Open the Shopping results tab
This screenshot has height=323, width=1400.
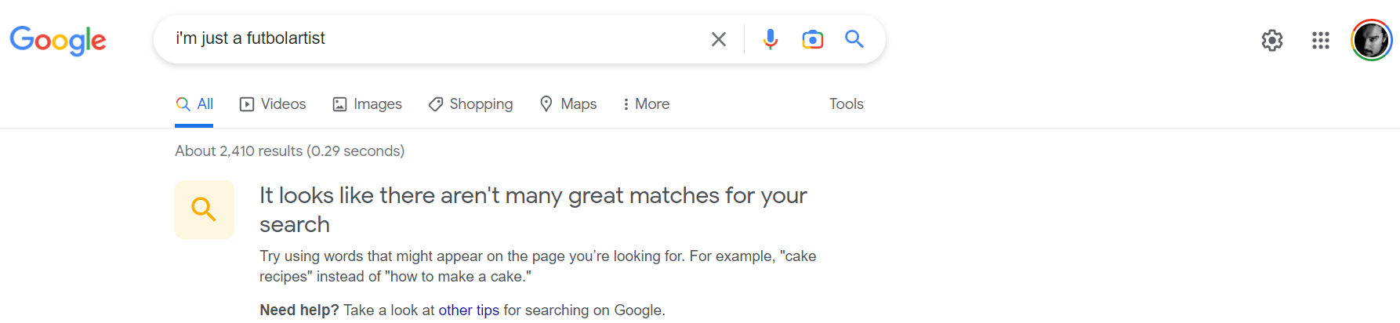(470, 104)
